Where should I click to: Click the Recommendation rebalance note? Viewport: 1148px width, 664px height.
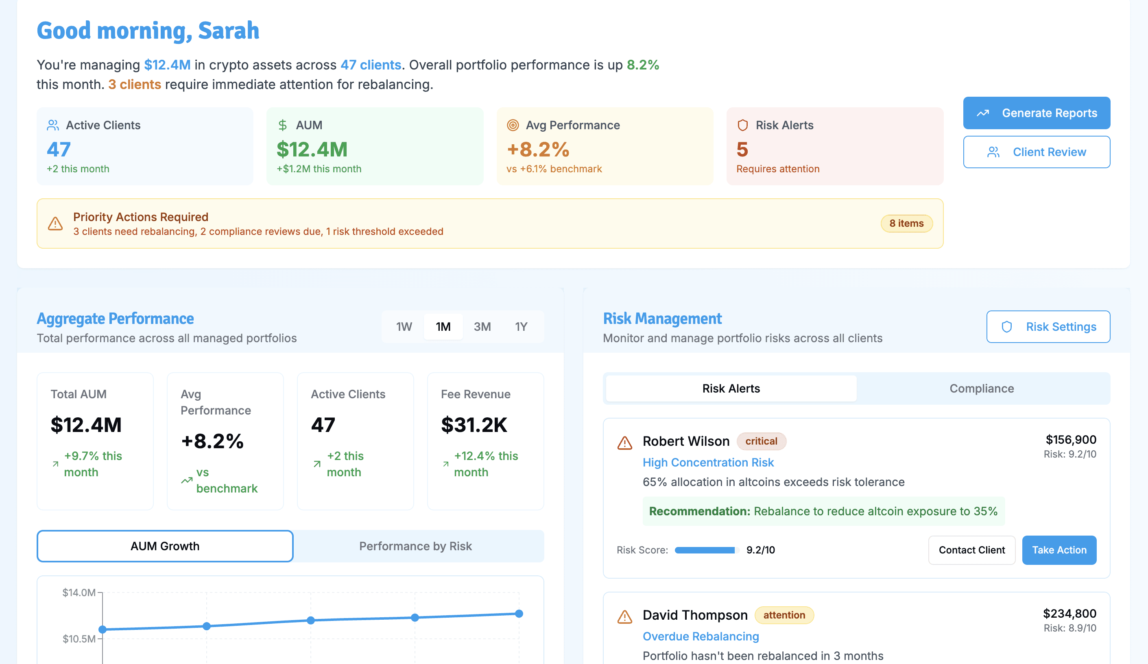[x=824, y=511]
